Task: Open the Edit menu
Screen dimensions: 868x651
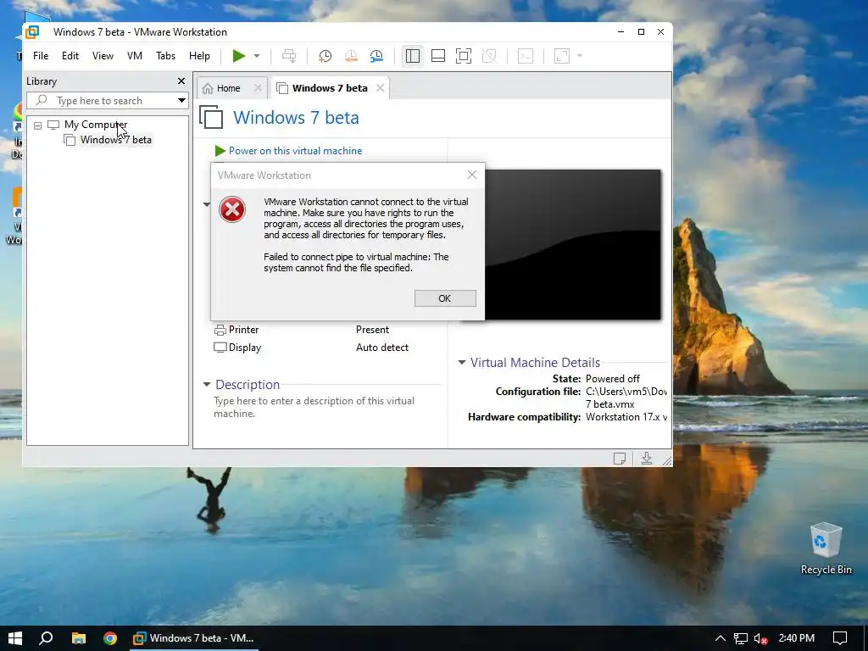Action: [70, 56]
